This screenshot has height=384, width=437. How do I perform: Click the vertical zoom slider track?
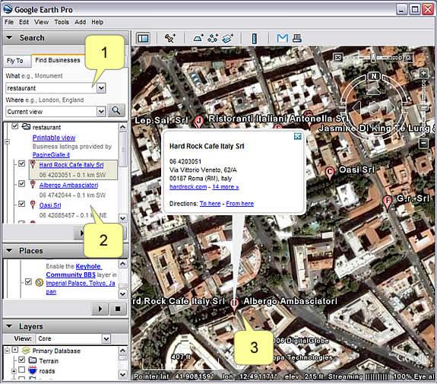[423, 107]
